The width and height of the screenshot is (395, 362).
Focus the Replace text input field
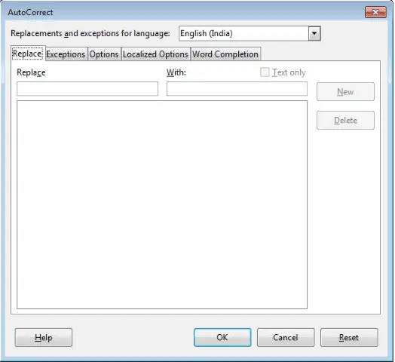[87, 89]
